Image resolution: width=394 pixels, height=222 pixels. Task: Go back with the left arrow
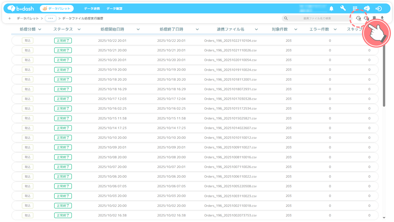click(x=10, y=18)
